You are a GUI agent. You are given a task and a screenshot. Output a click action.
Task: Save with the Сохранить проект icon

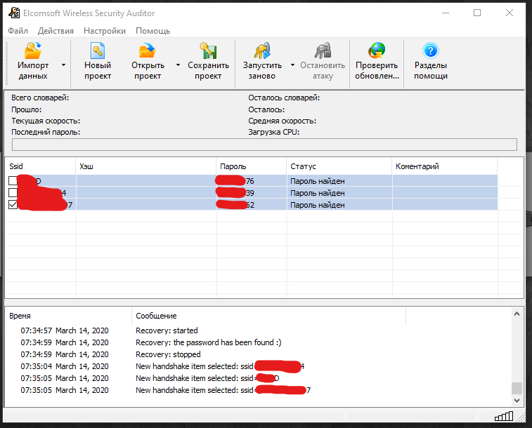(208, 52)
